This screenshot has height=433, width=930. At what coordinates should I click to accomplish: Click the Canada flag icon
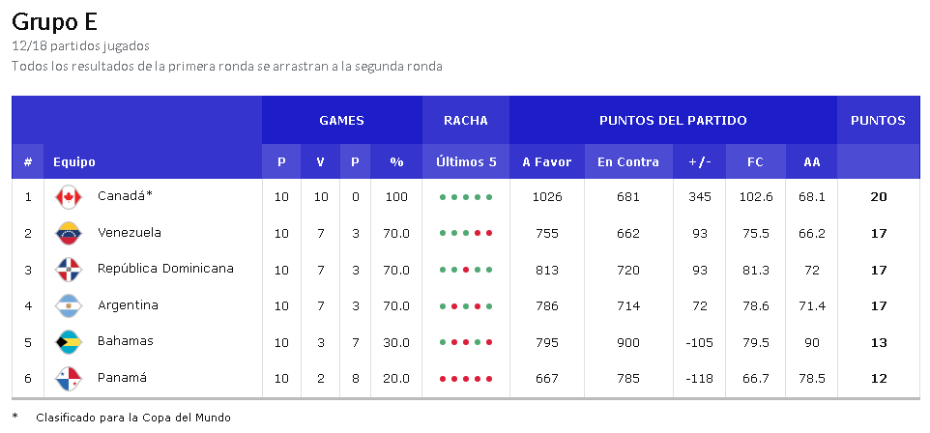[x=69, y=197]
